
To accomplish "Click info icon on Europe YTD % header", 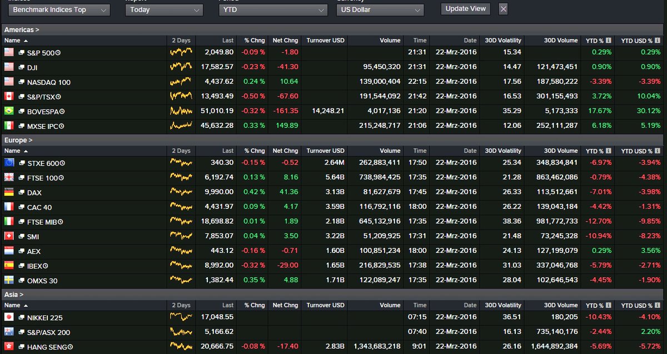I will tap(609, 151).
